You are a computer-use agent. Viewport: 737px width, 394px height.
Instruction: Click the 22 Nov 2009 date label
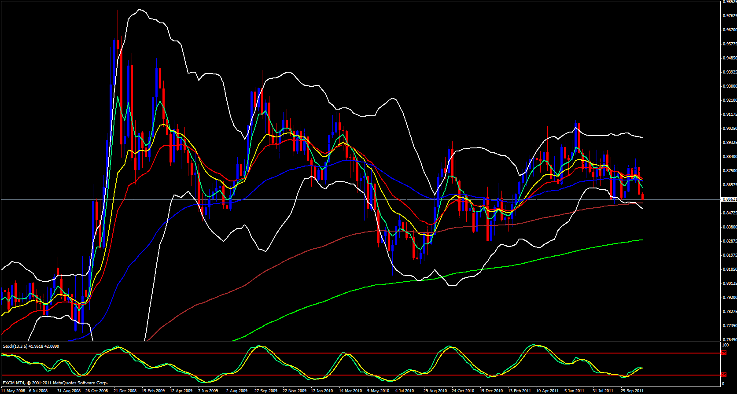click(295, 391)
